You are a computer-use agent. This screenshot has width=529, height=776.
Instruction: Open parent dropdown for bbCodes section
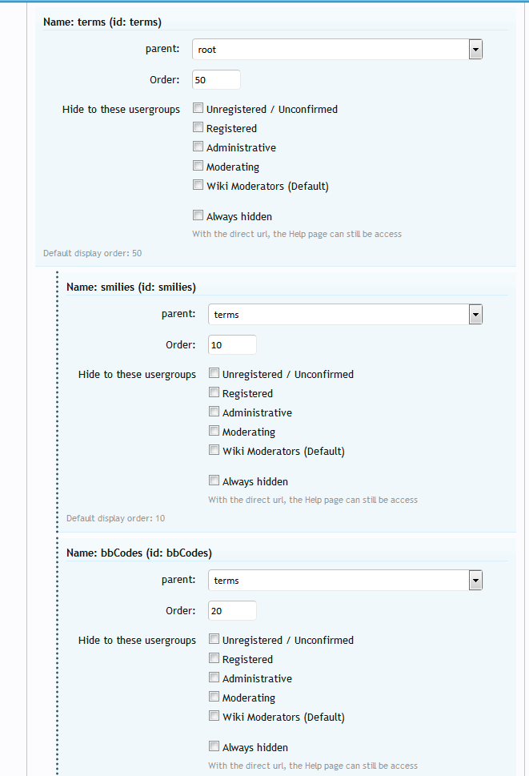[345, 581]
